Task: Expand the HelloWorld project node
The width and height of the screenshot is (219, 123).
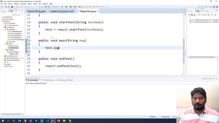Action: pyautogui.click(x=2, y=17)
